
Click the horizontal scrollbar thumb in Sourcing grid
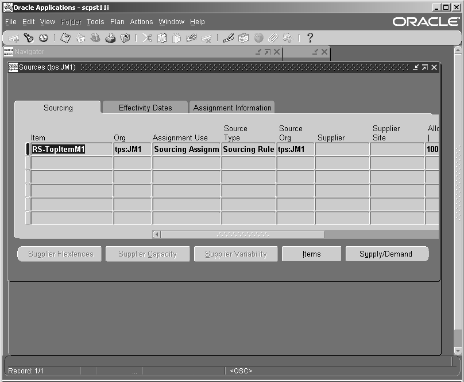pos(243,235)
